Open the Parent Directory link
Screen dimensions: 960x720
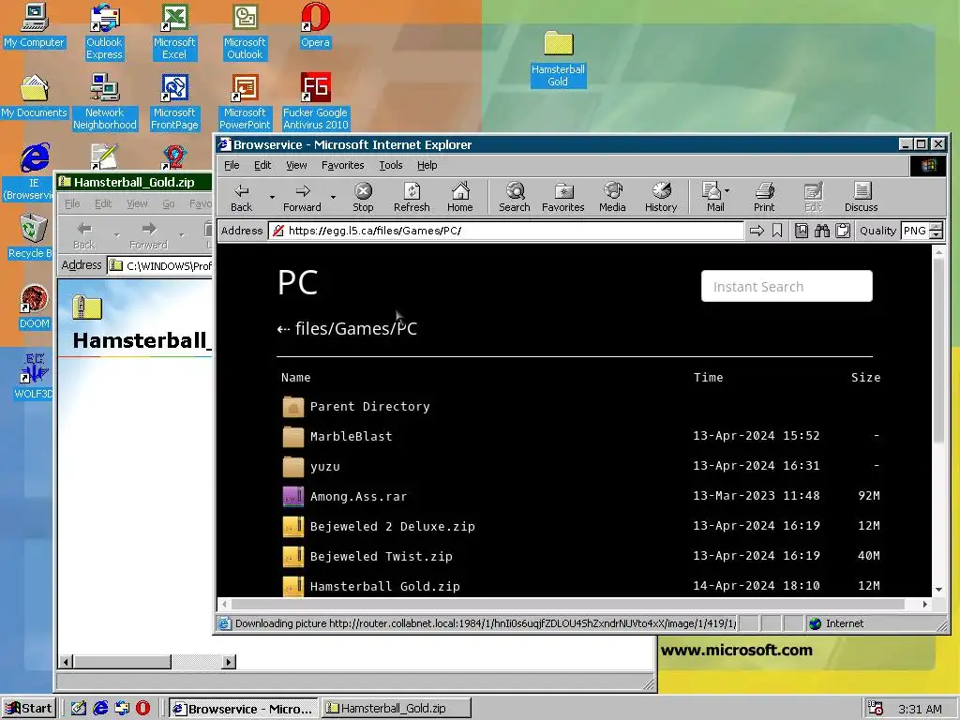(x=369, y=407)
